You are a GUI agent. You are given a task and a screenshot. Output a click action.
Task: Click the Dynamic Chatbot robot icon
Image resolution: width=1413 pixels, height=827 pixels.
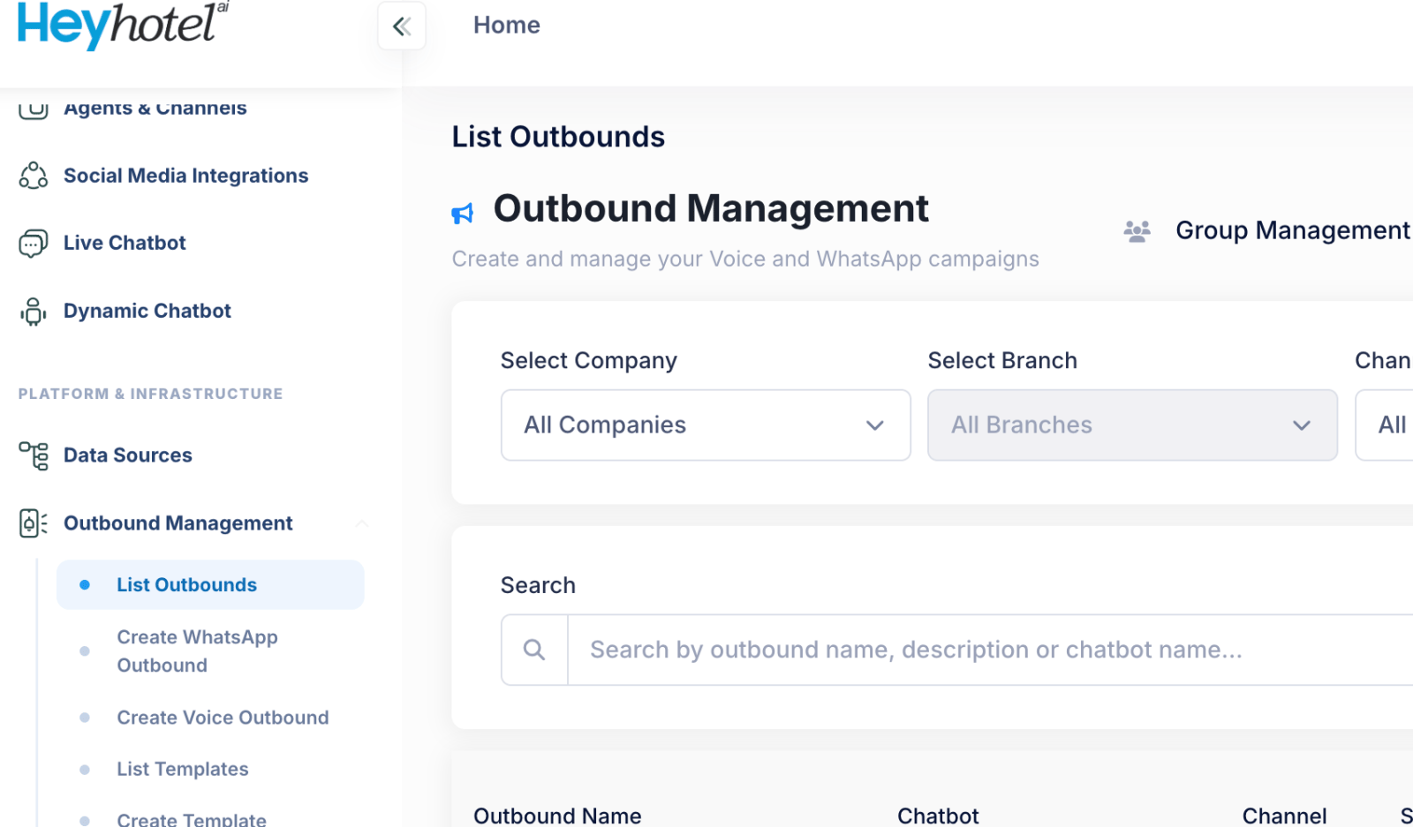coord(34,311)
